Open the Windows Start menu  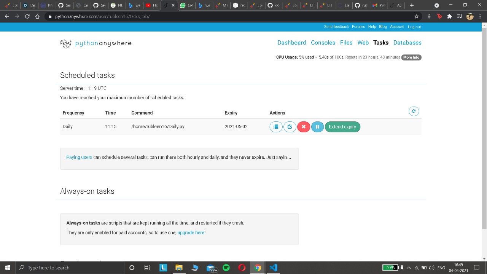coord(8,268)
